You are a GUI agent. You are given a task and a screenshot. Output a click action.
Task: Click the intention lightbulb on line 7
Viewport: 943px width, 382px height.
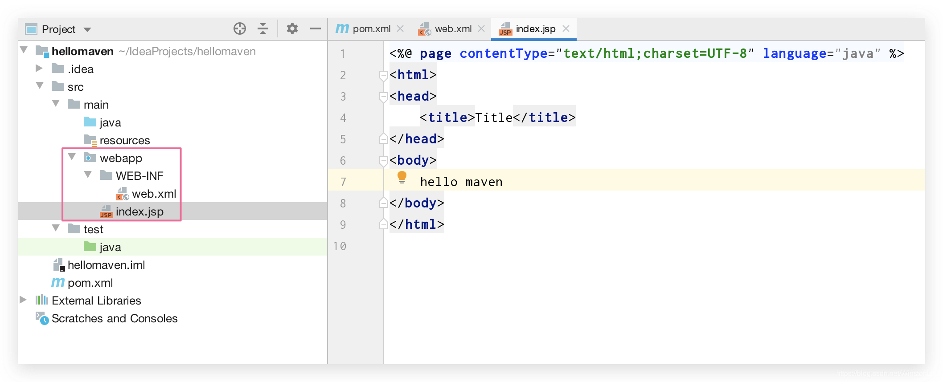pos(402,178)
